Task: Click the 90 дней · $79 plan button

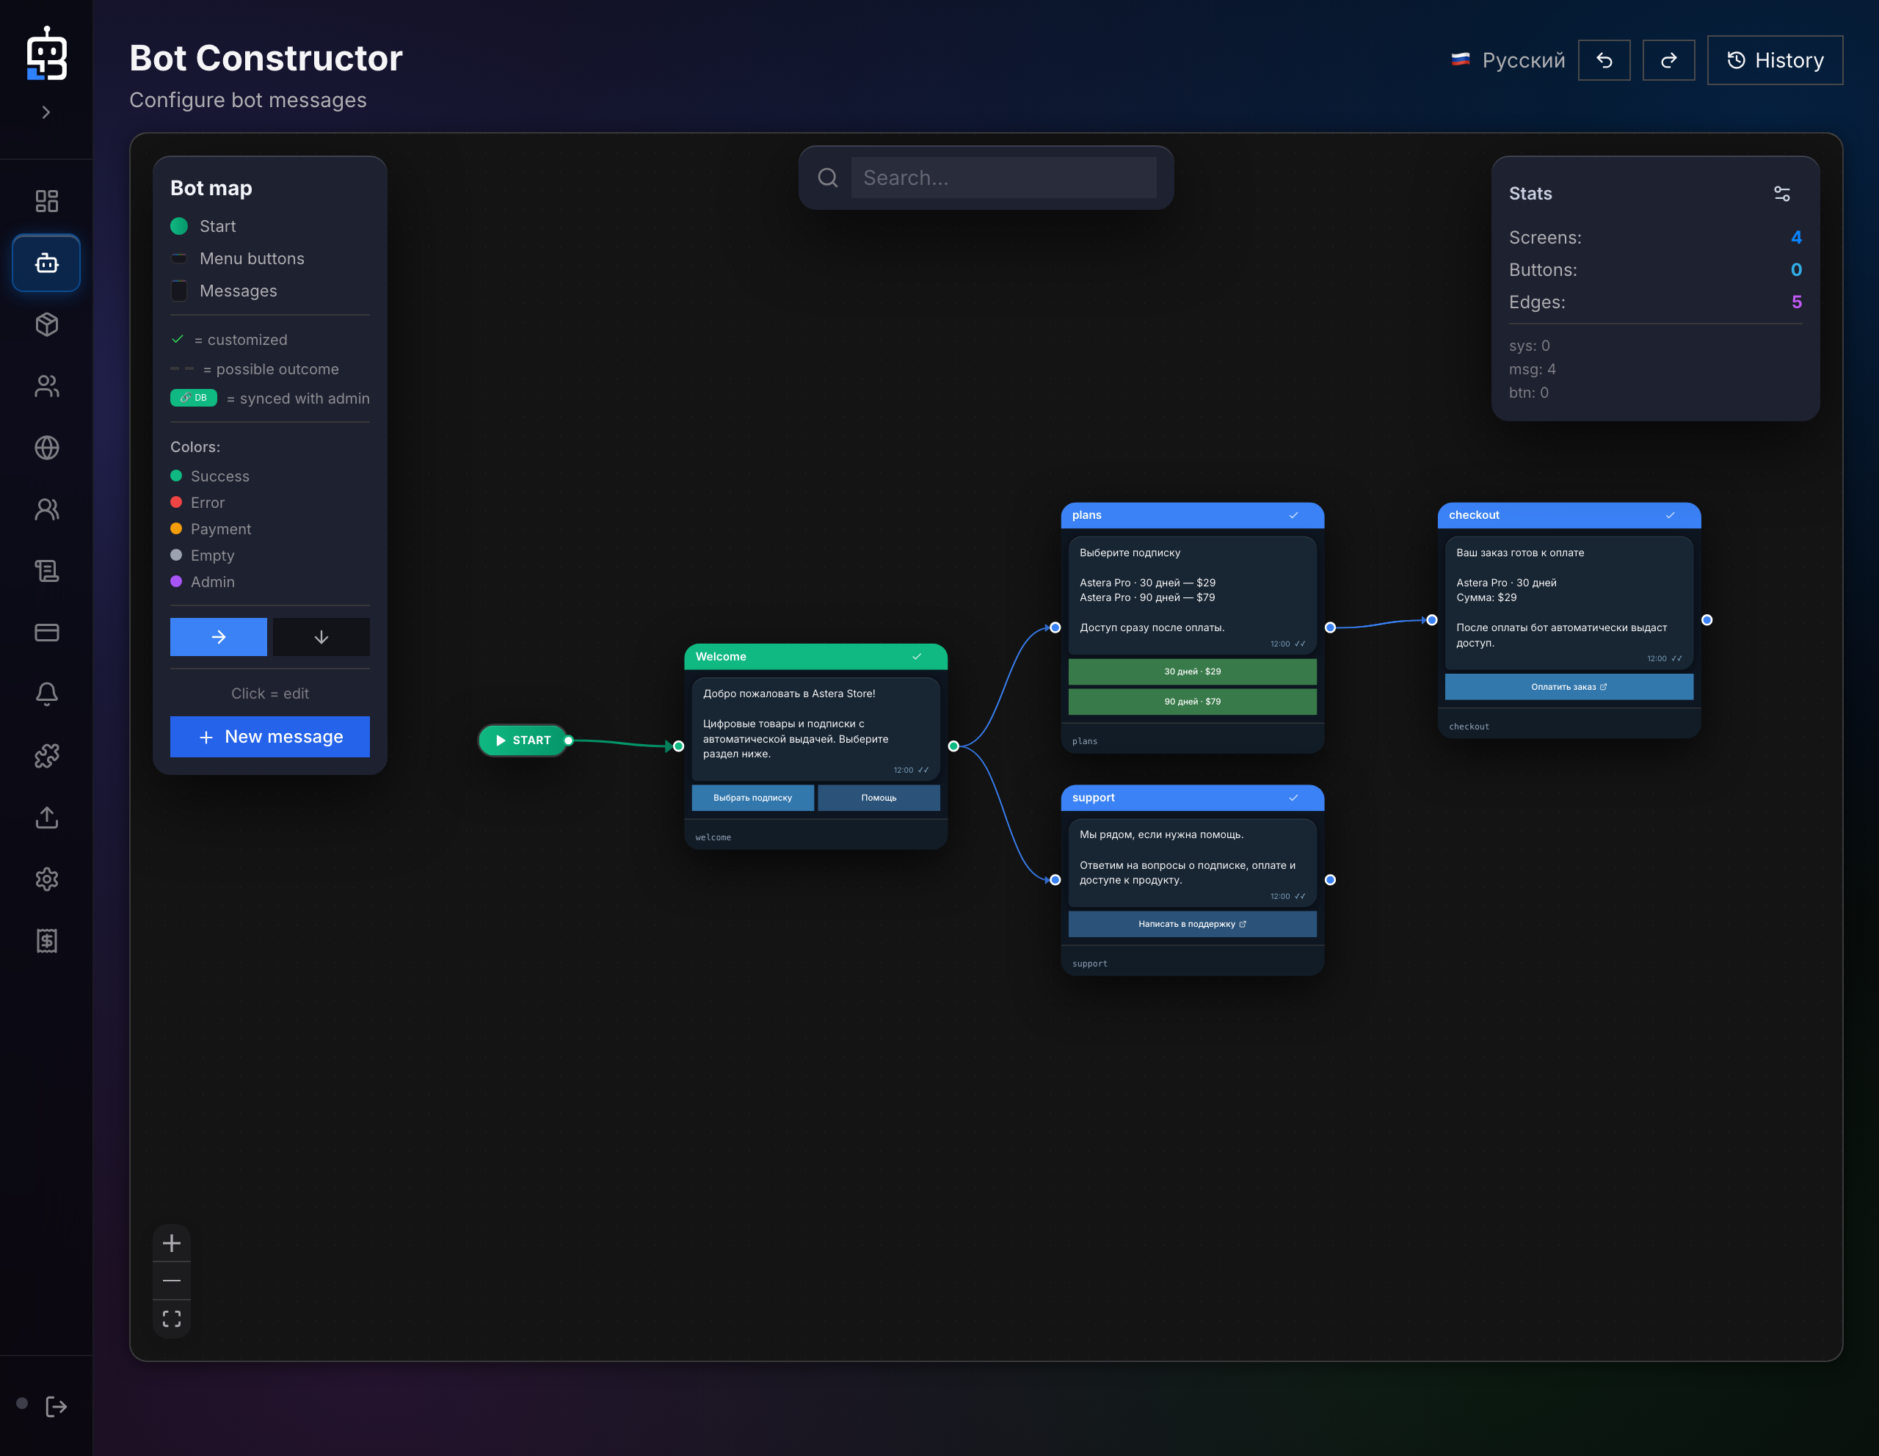Action: point(1193,702)
